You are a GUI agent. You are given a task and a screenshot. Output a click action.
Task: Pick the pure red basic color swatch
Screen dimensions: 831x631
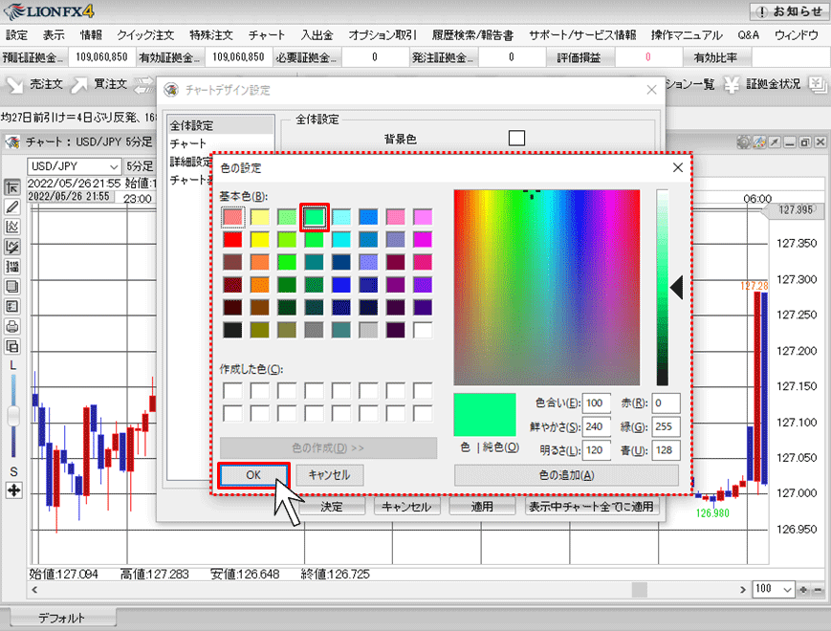pyautogui.click(x=232, y=239)
